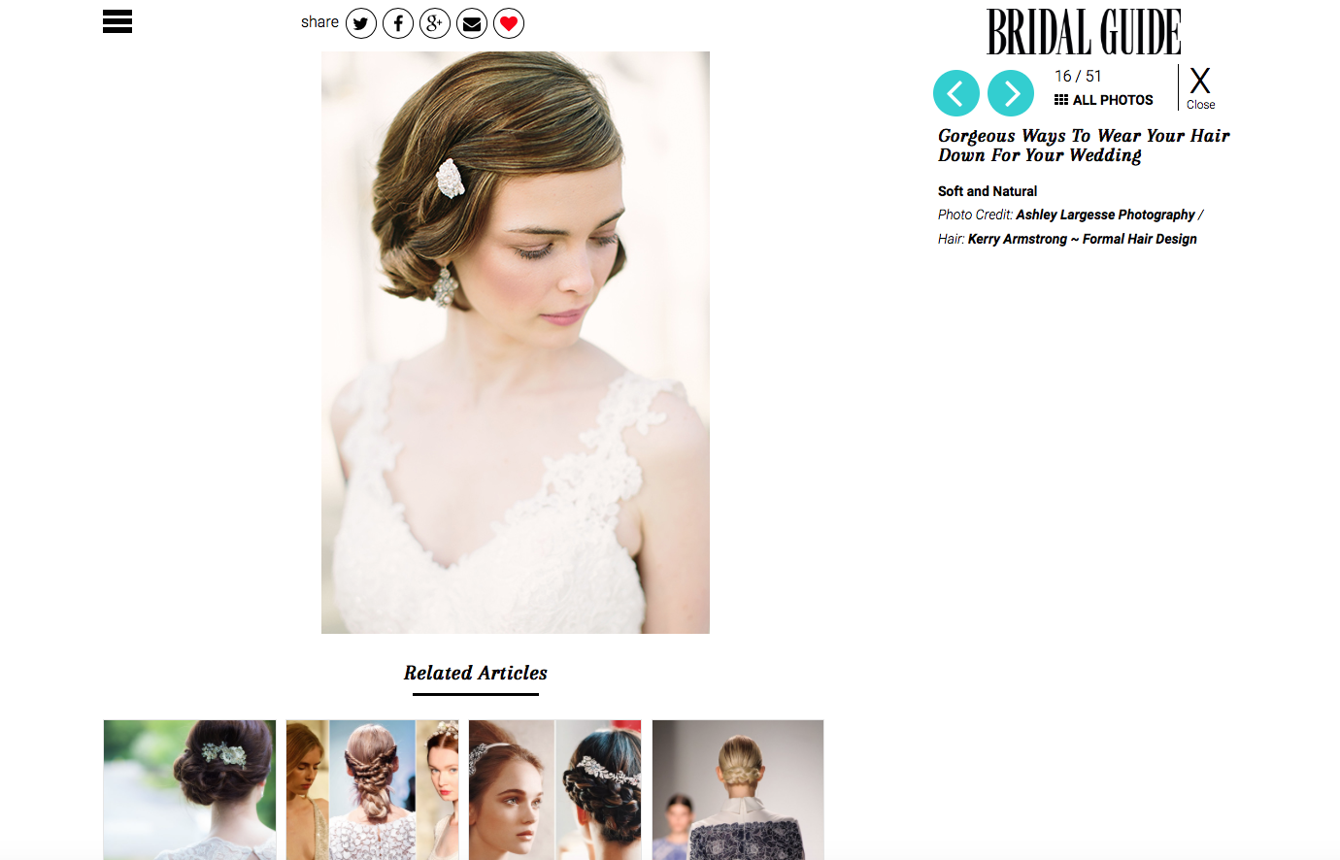1340x860 pixels.
Task: Close the photo gallery with X
Action: tap(1200, 87)
